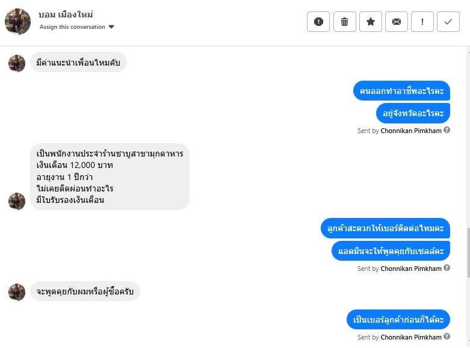Click the contact name บอม เมืองใหม่
The width and height of the screenshot is (470, 348).
[x=66, y=14]
